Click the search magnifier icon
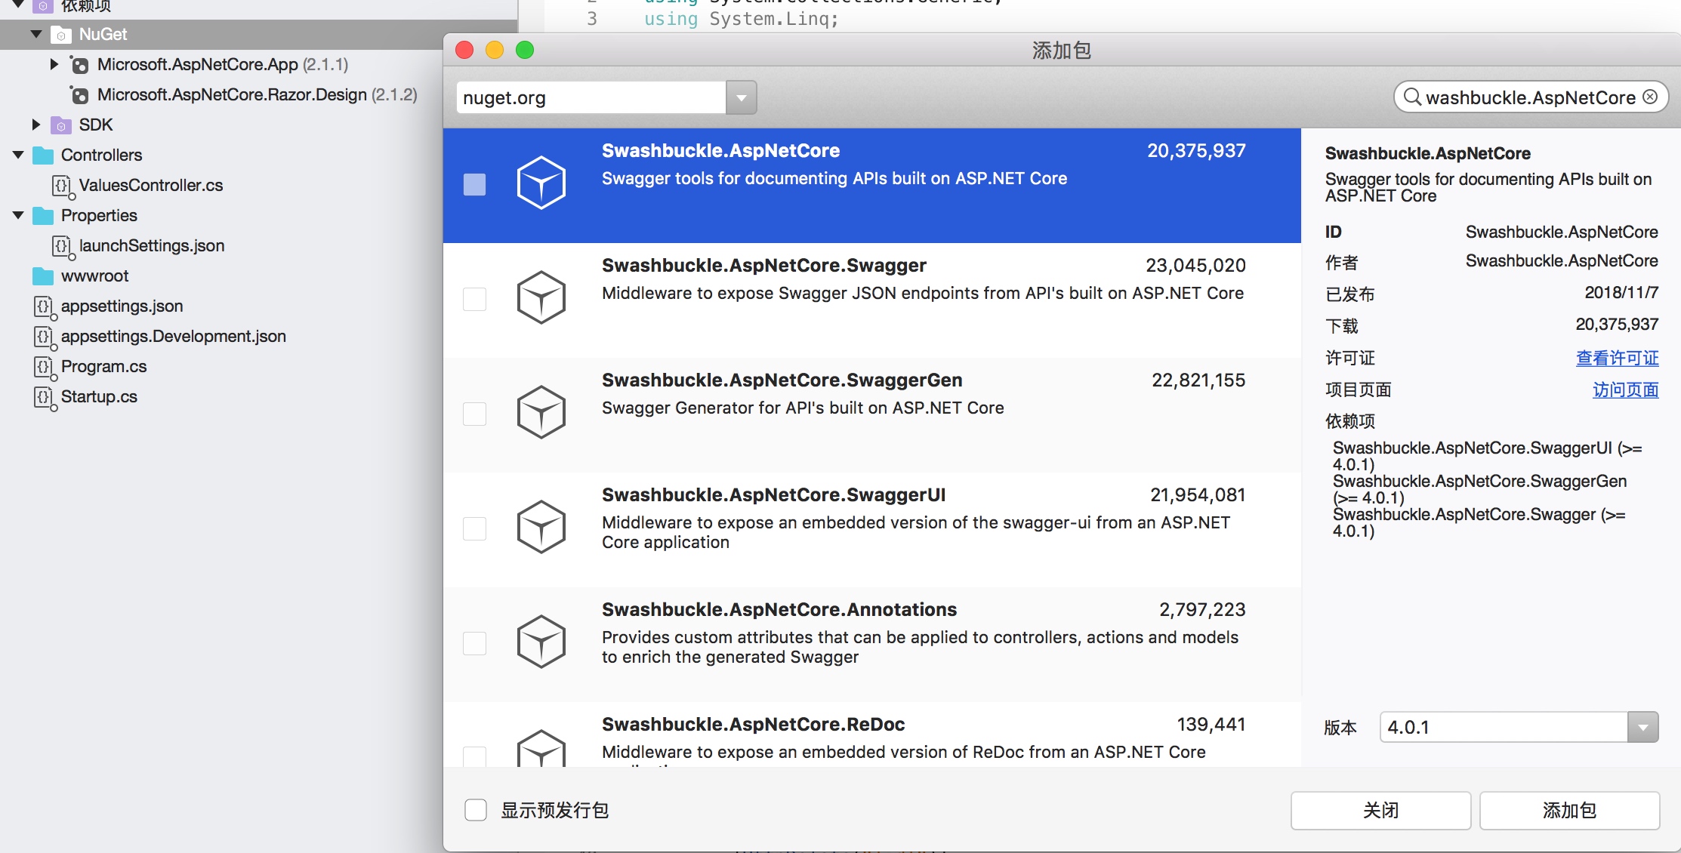Screen dimensions: 1681x853 click(1411, 97)
